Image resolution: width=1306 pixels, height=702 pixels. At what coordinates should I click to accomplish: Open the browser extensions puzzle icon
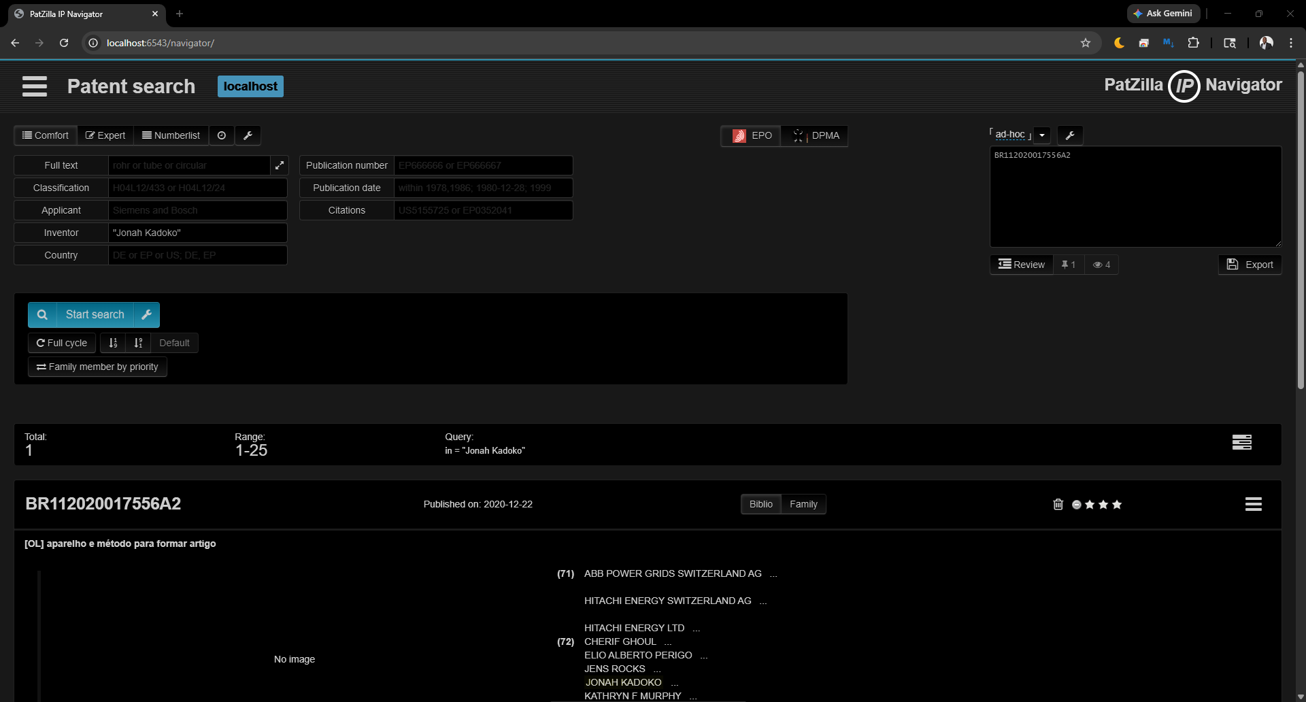1193,43
